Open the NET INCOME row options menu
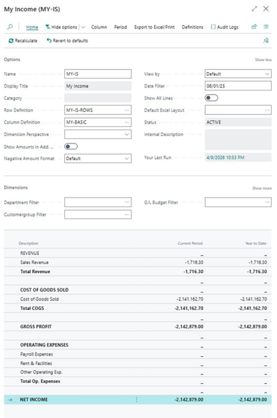 [136, 399]
